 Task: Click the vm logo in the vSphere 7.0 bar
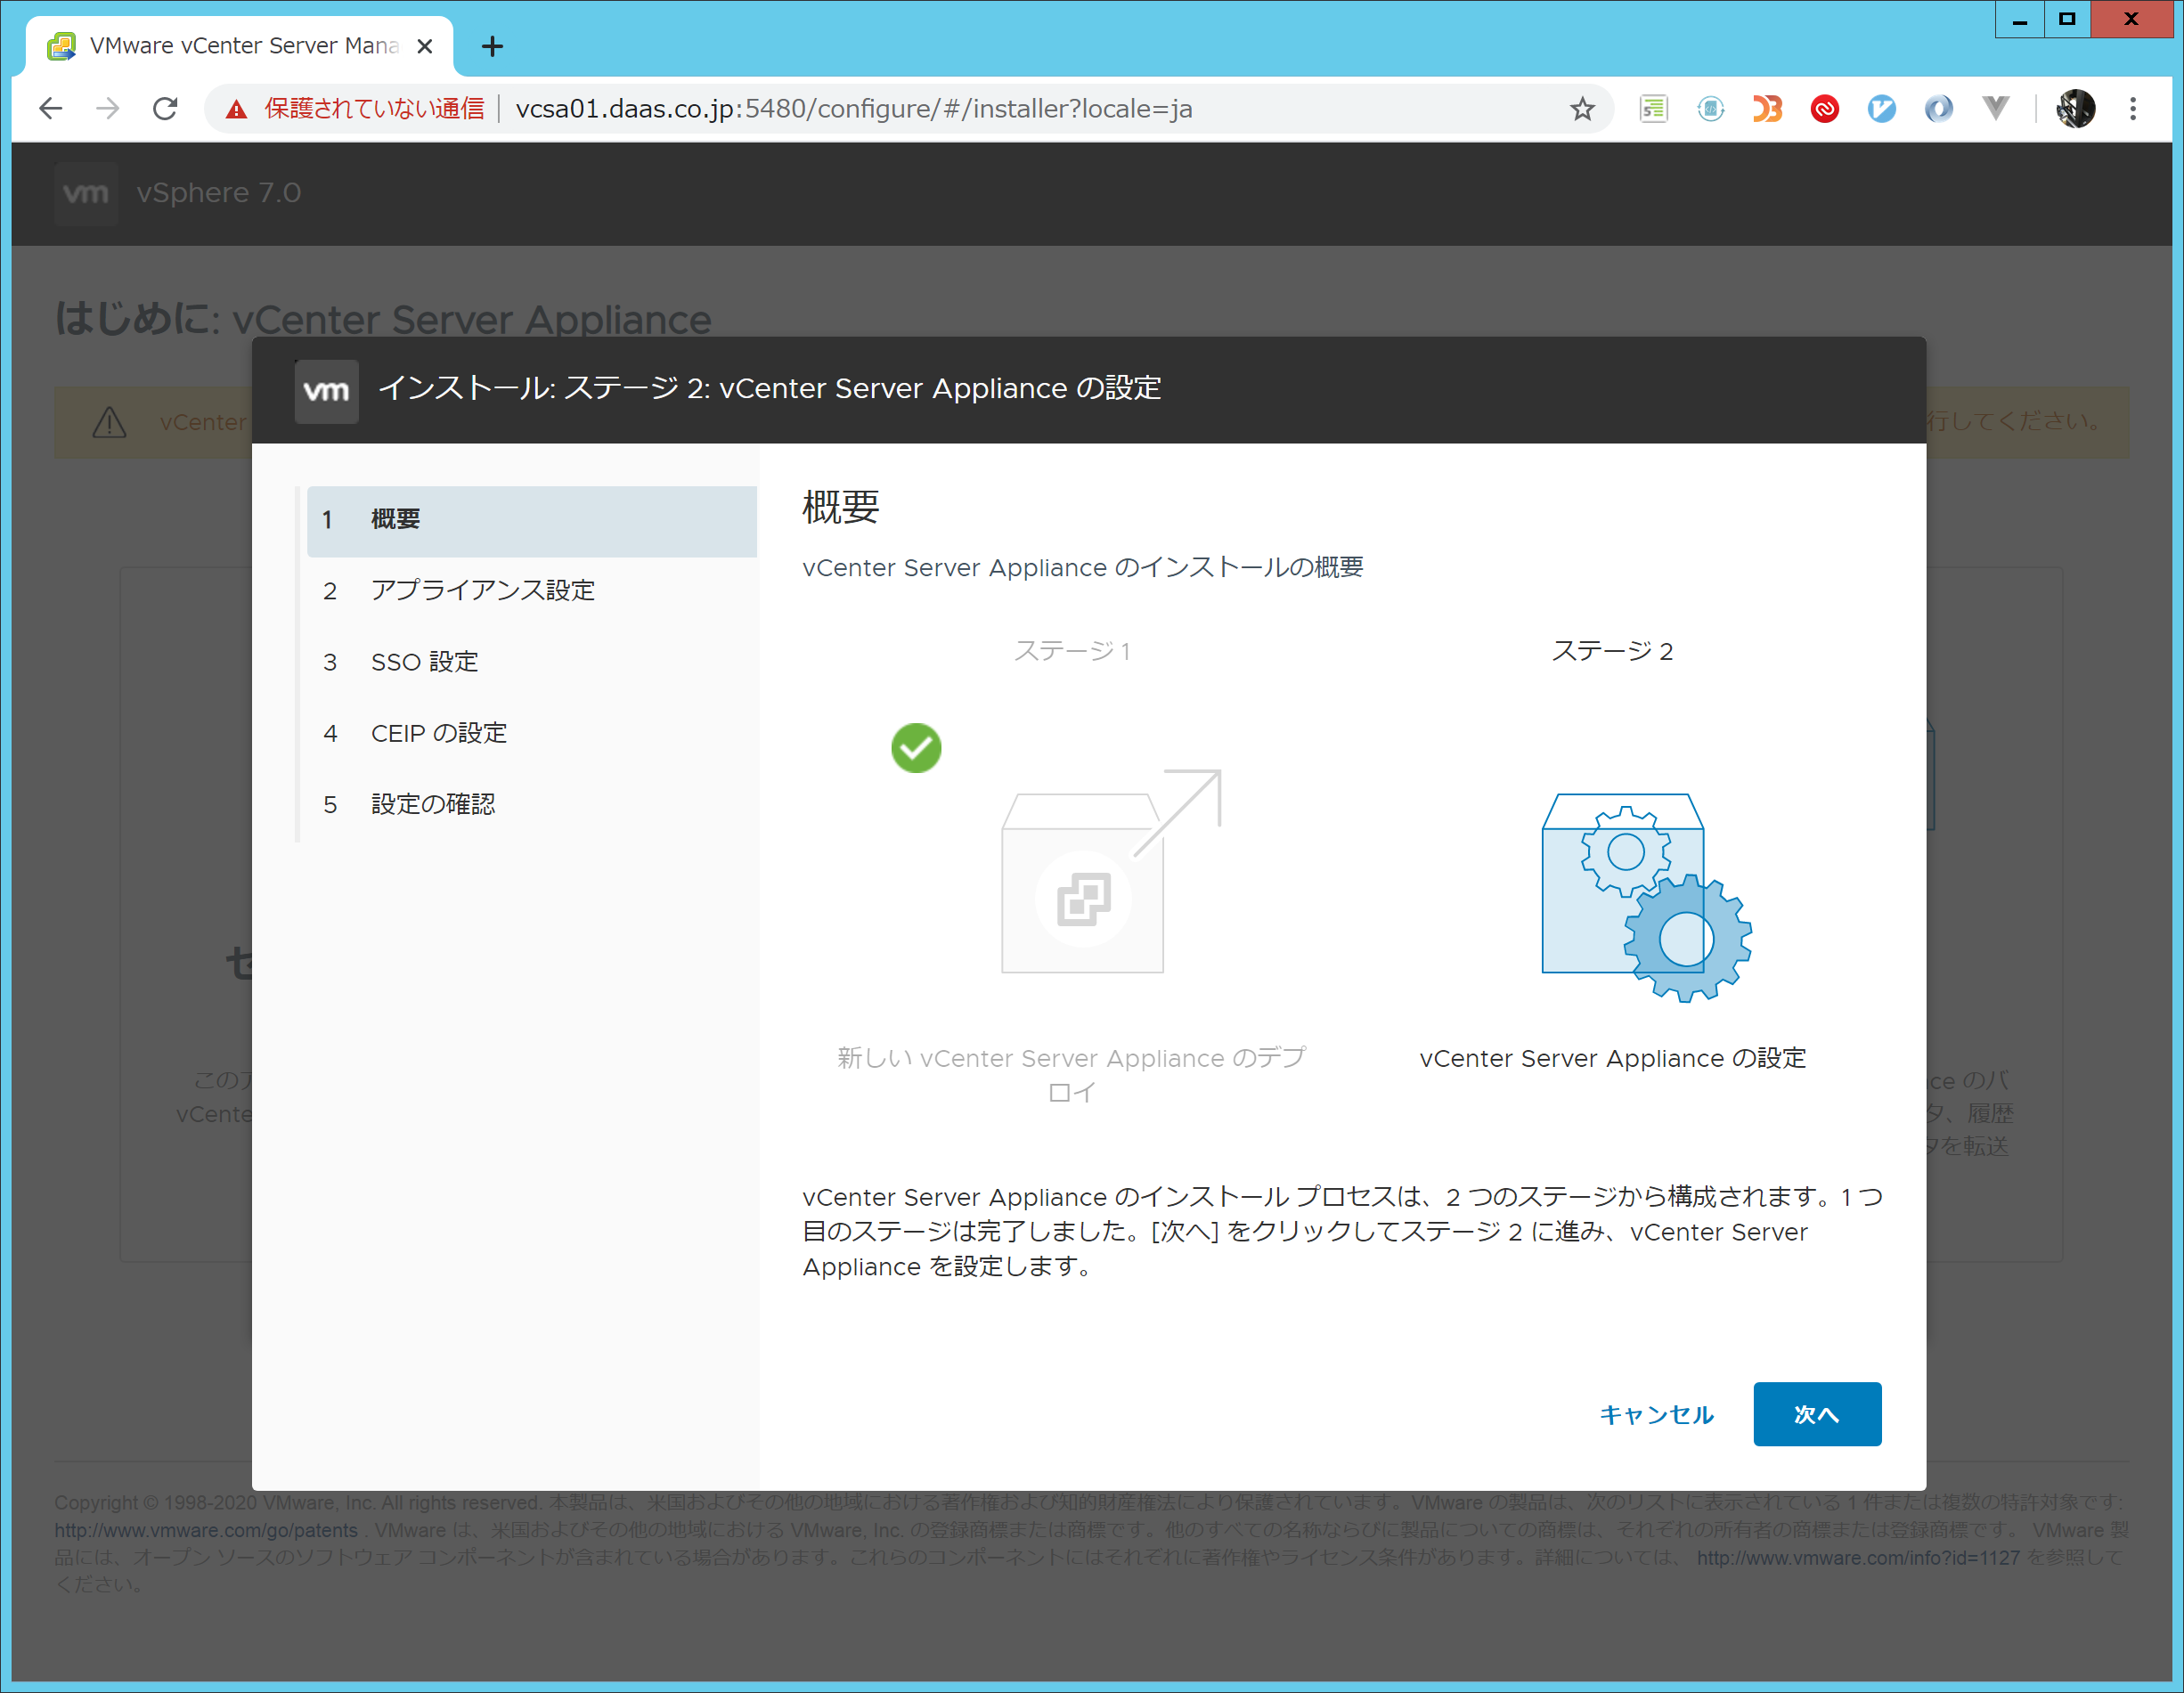pyautogui.click(x=86, y=193)
